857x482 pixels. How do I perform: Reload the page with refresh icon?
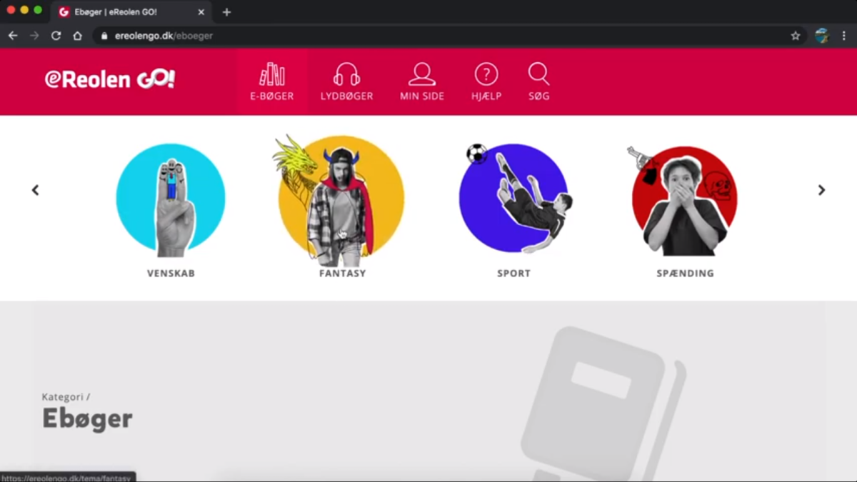tap(56, 36)
